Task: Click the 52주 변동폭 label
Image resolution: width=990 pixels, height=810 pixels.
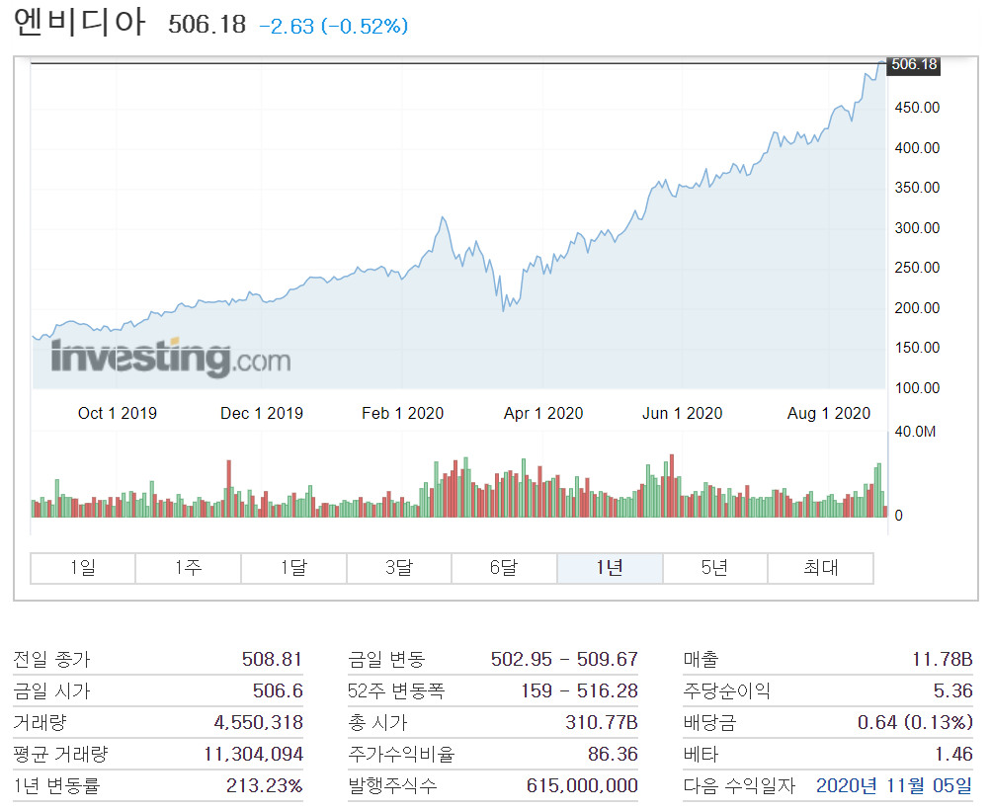Action: (x=396, y=690)
